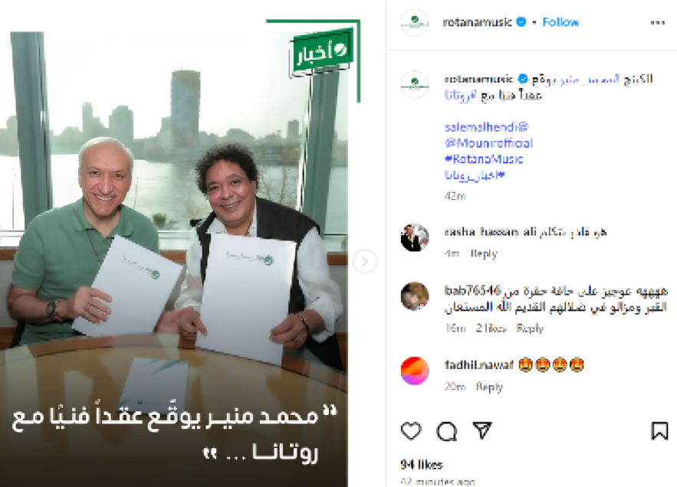This screenshot has width=677, height=487.
Task: Open comments via the speech bubble icon
Action: pyautogui.click(x=446, y=431)
